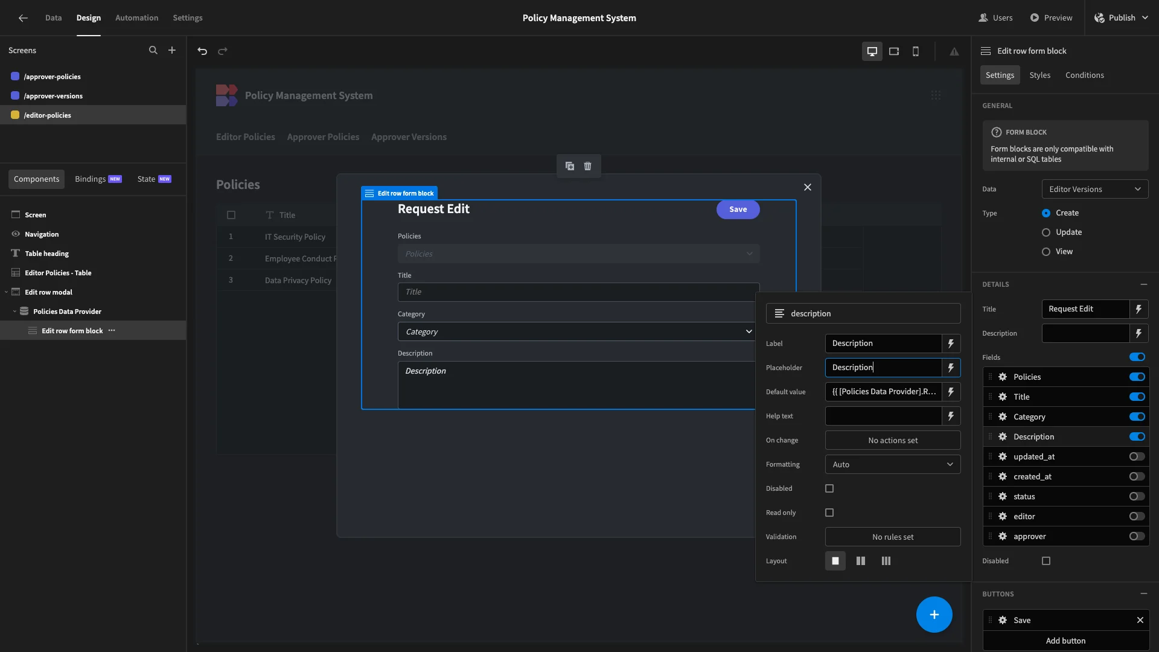The height and width of the screenshot is (652, 1159).
Task: Open settings gear for status field
Action: (1003, 496)
